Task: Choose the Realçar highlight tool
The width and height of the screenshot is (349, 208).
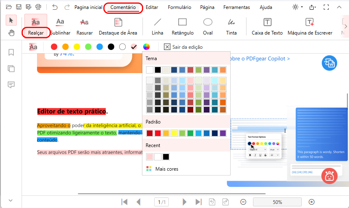Action: [36, 26]
